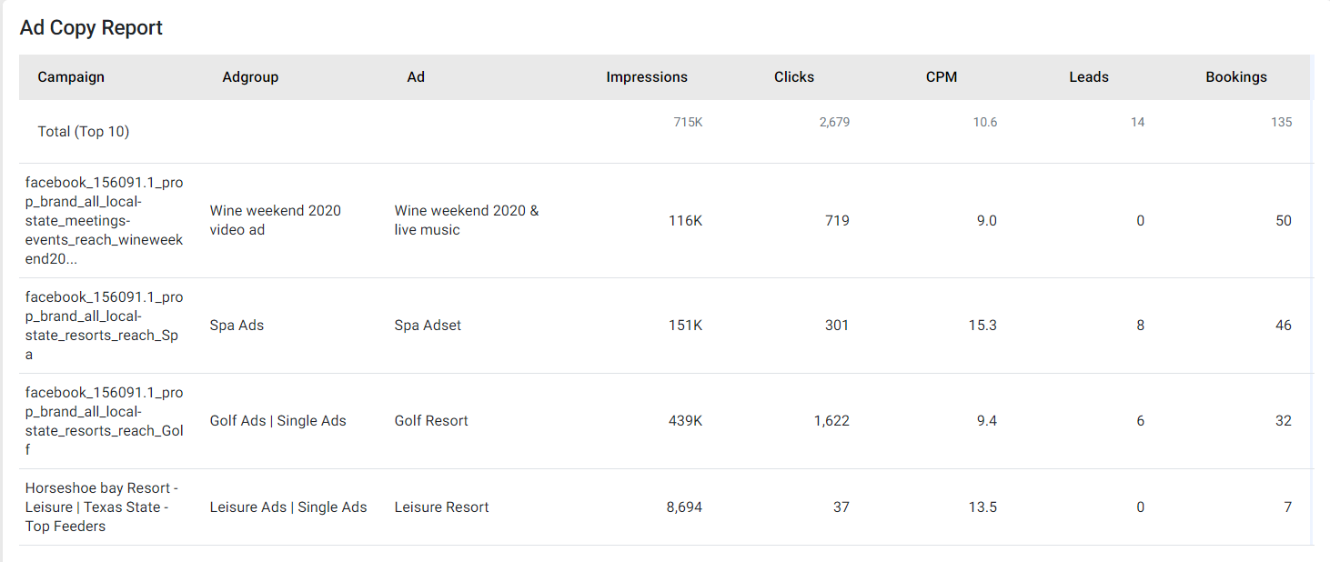This screenshot has height=562, width=1330.
Task: Sort by the Leads column
Action: tap(1089, 77)
